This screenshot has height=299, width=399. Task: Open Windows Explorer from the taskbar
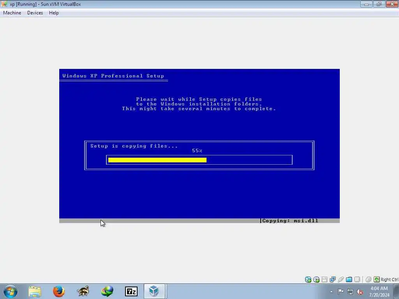coord(35,291)
